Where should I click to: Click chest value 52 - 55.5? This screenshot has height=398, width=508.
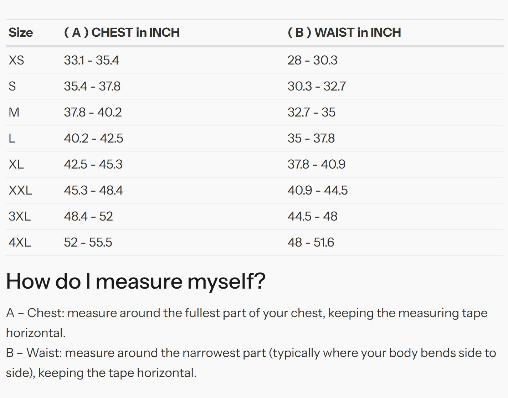(x=88, y=242)
